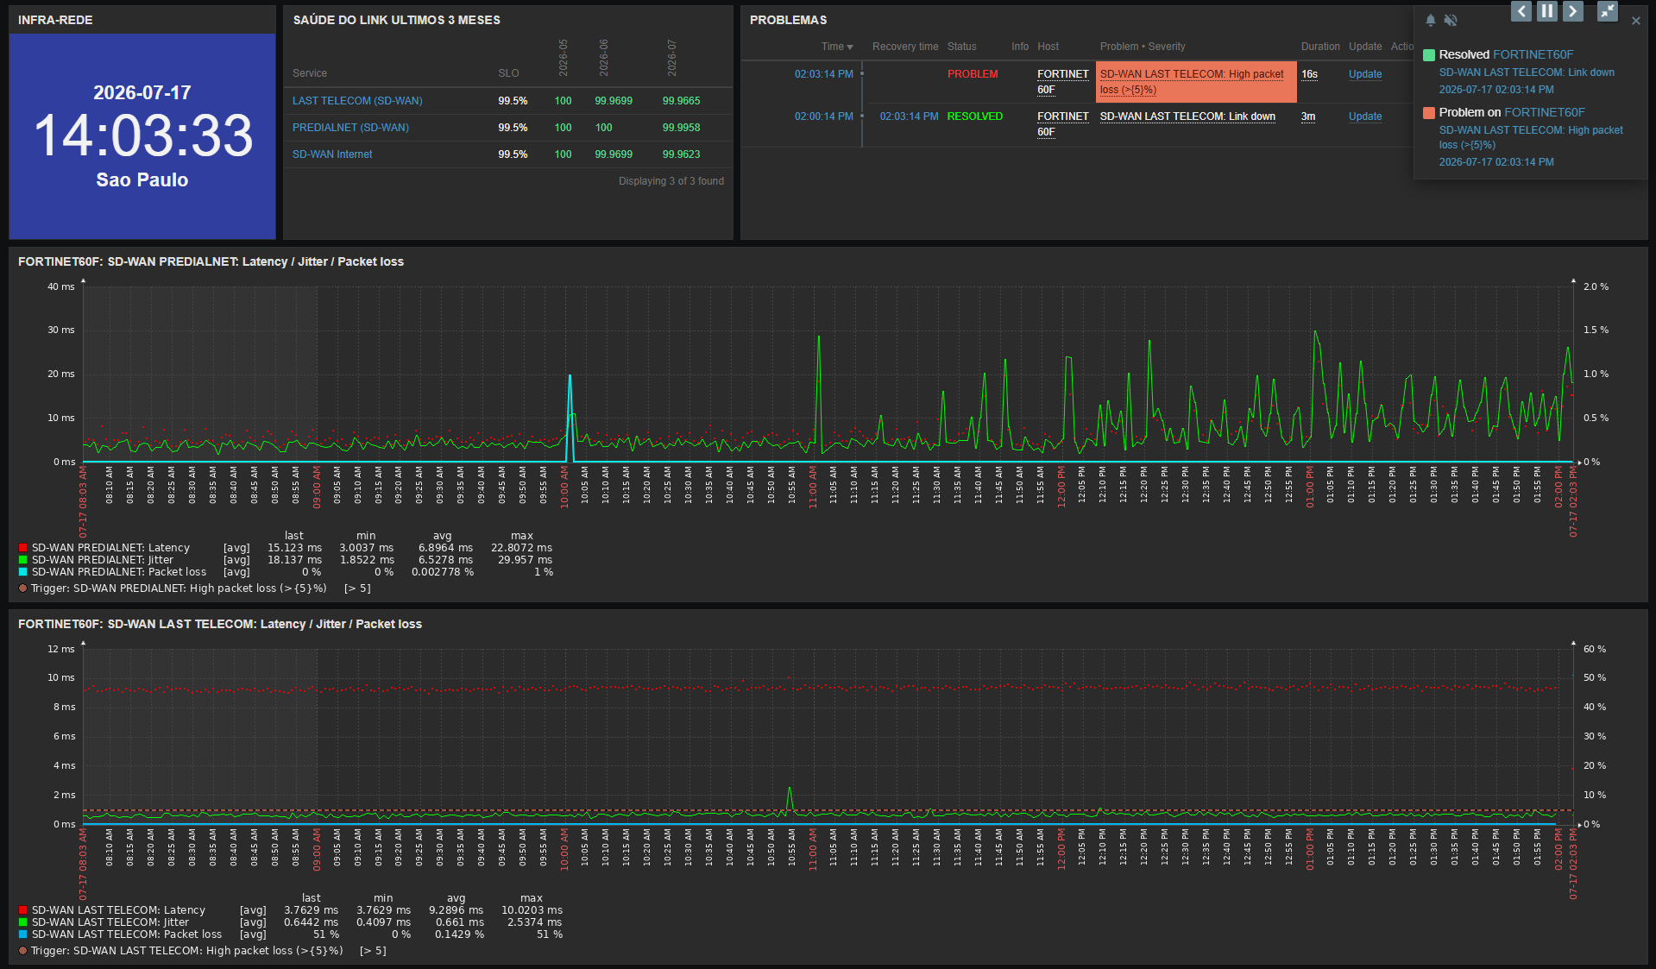
Task: Click orange Problem severity square
Action: click(x=1429, y=113)
